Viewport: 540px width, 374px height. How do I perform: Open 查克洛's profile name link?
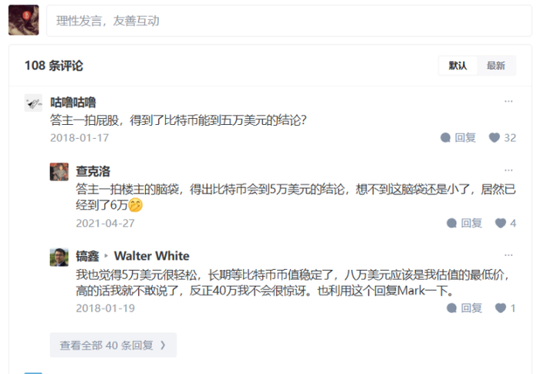93,171
